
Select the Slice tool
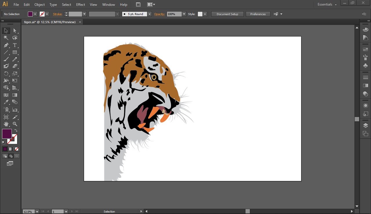15,117
